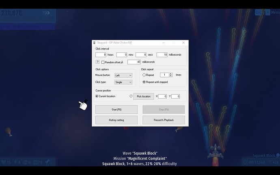Open the Mouse button dropdown
The image size is (280, 175).
point(123,75)
